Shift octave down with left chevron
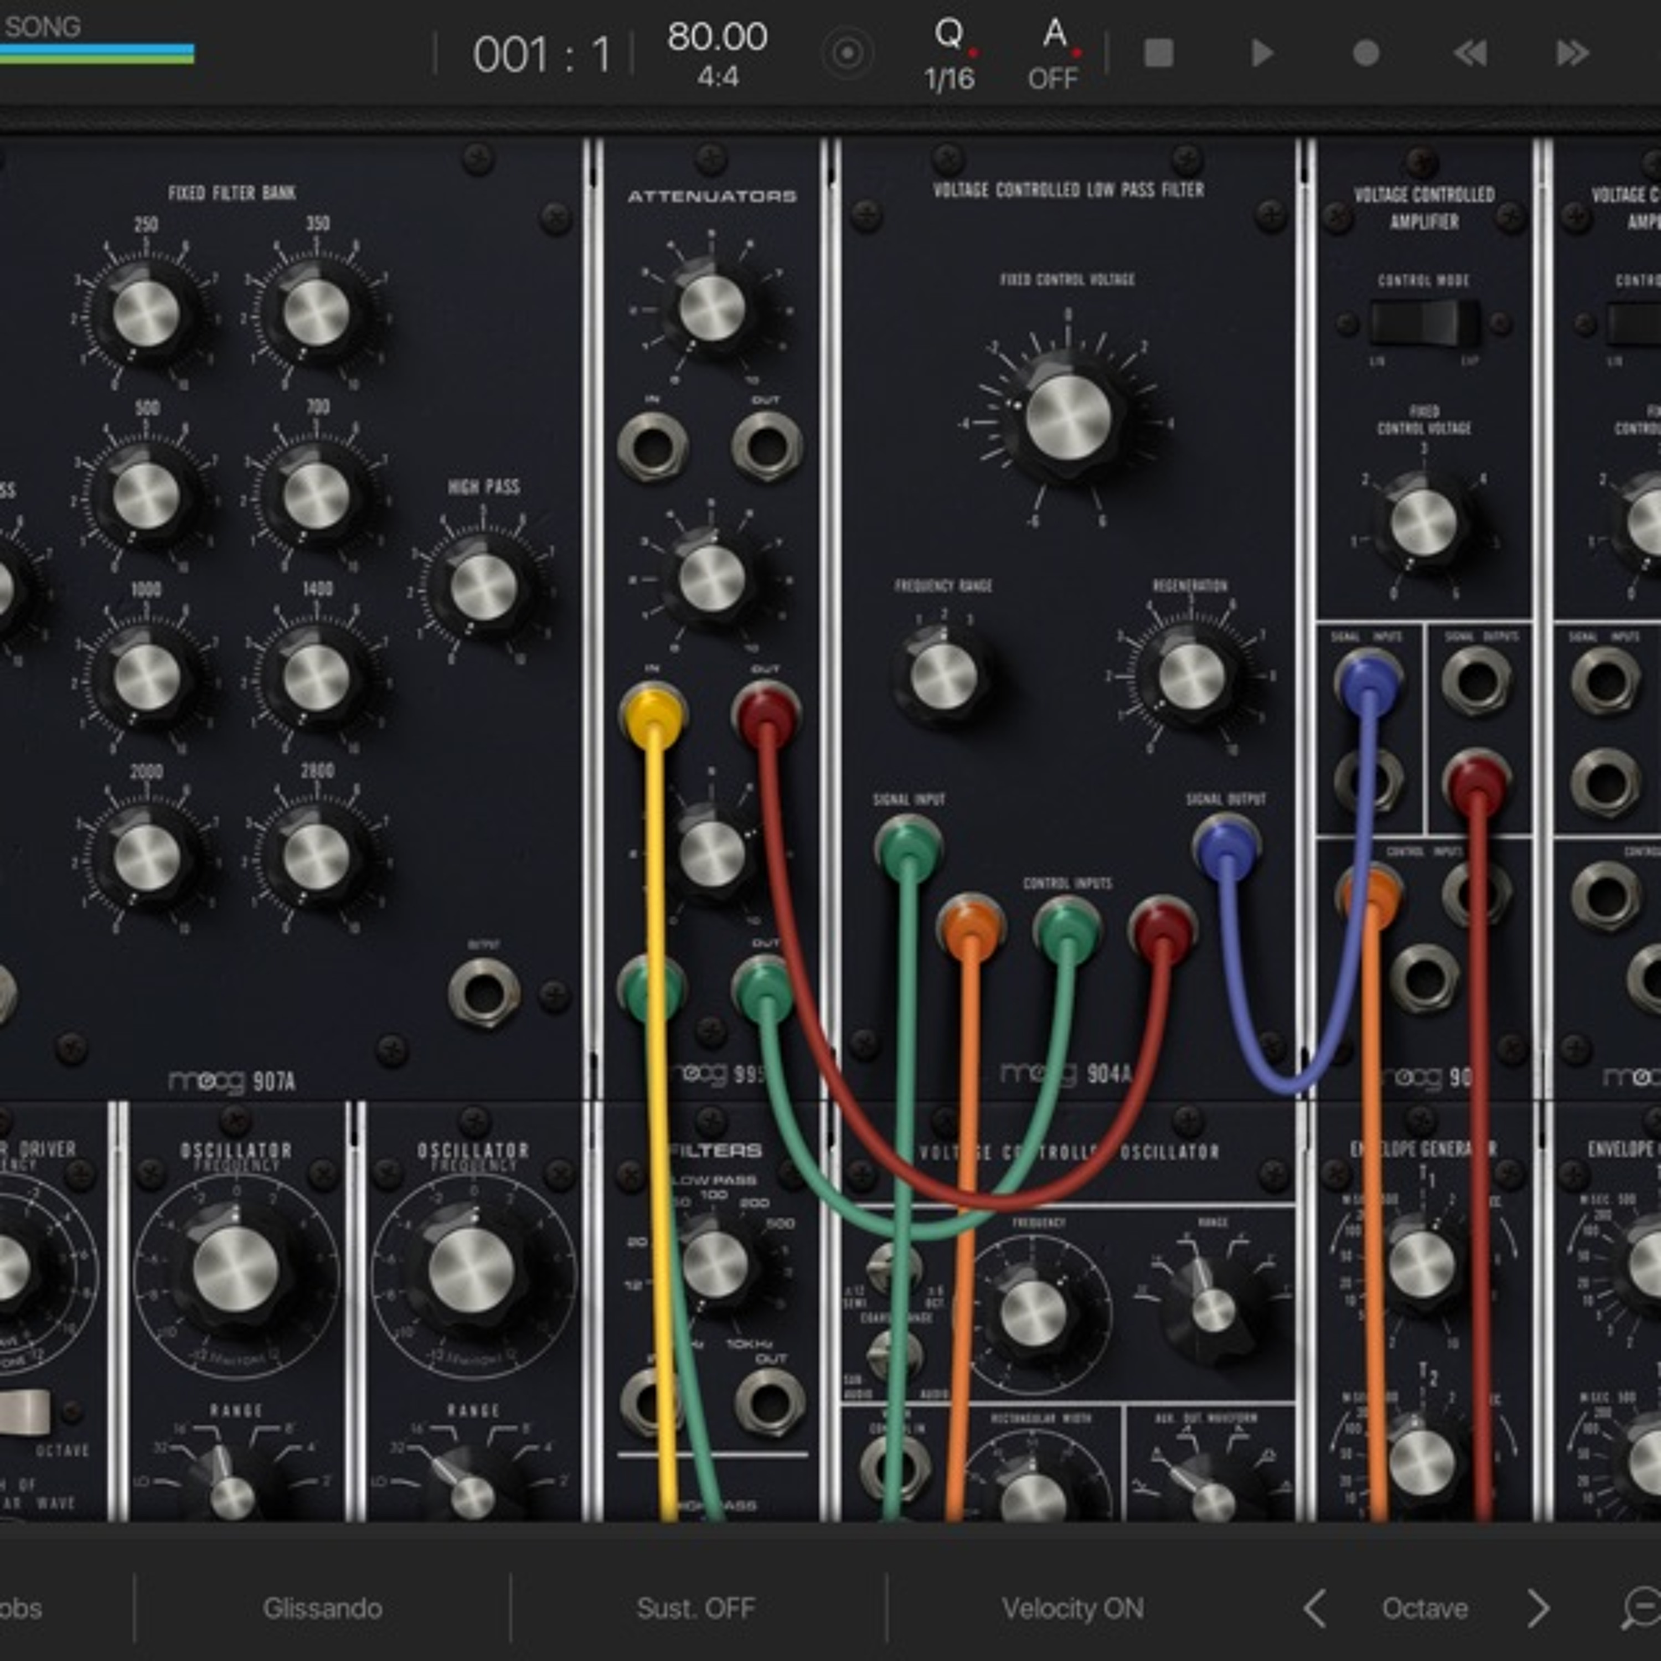This screenshot has width=1661, height=1661. [x=1314, y=1608]
